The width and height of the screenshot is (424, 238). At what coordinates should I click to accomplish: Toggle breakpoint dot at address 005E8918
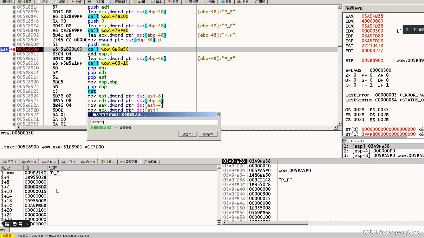[14, 63]
